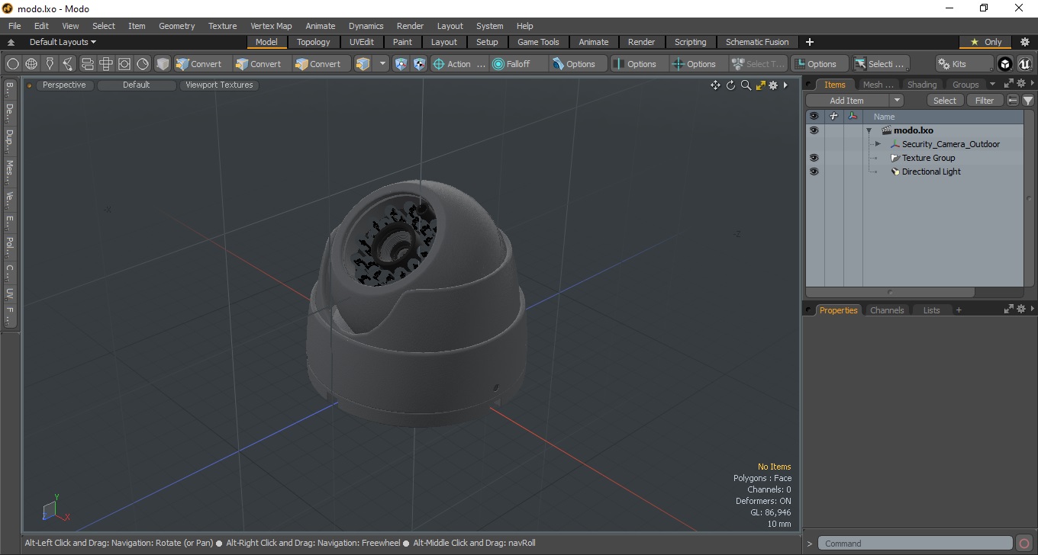This screenshot has width=1038, height=555.
Task: Select the Directional Light item
Action: [x=931, y=172]
